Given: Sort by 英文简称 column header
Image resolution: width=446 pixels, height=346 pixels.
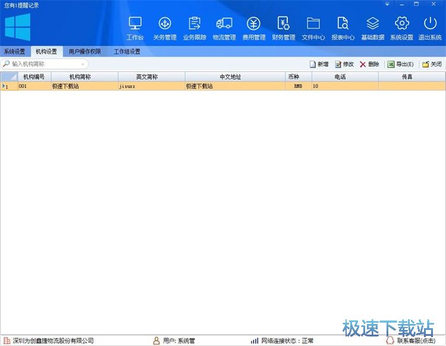Looking at the screenshot, I should click(x=151, y=77).
